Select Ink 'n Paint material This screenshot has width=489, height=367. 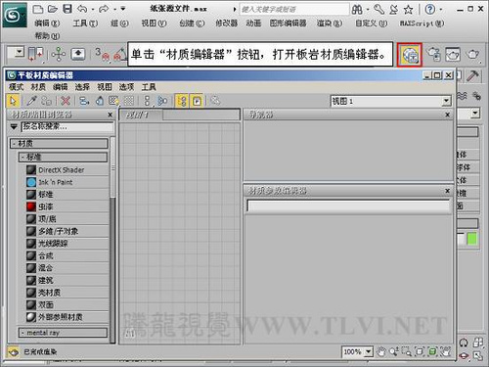click(x=67, y=182)
